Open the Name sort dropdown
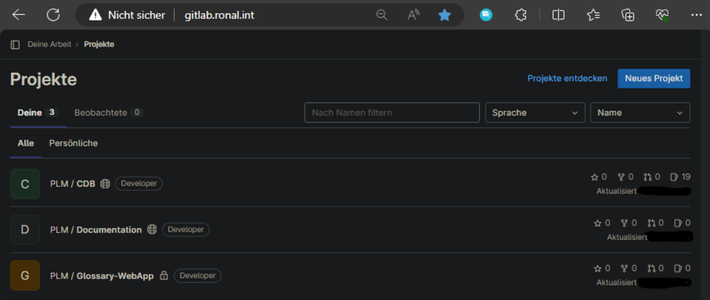The height and width of the screenshot is (300, 710). pos(640,113)
